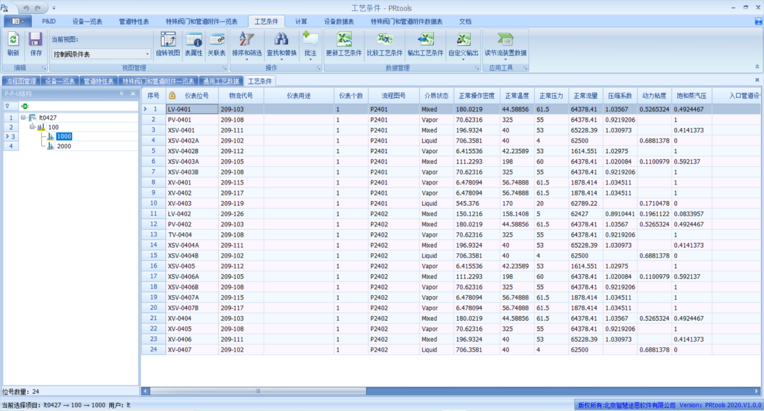
Task: Switch to the 计算 ribbon tab
Action: point(301,21)
